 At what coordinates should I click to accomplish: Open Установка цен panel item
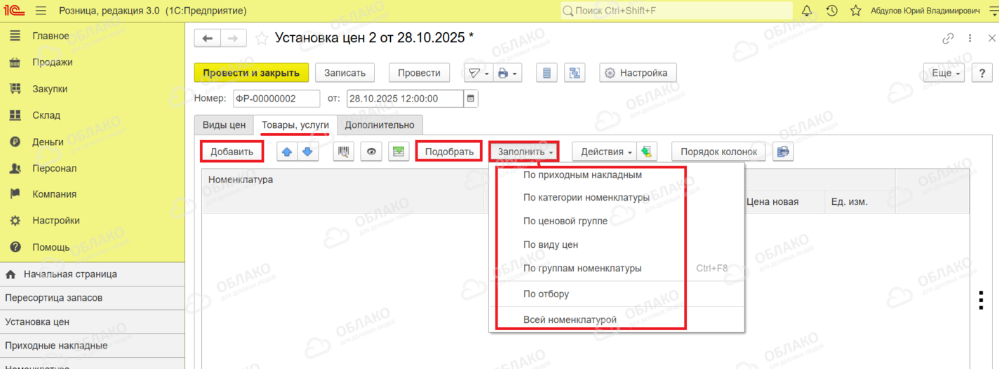[92, 322]
